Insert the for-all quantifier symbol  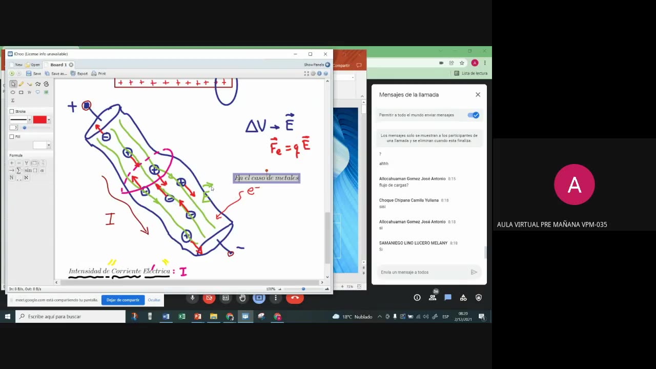26,163
